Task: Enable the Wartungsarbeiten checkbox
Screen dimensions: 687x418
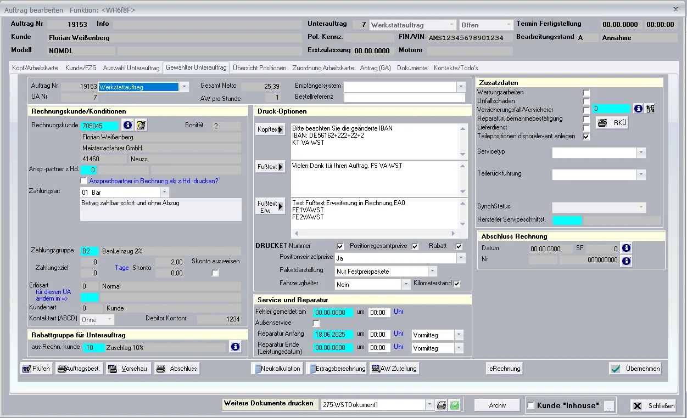Action: point(587,93)
